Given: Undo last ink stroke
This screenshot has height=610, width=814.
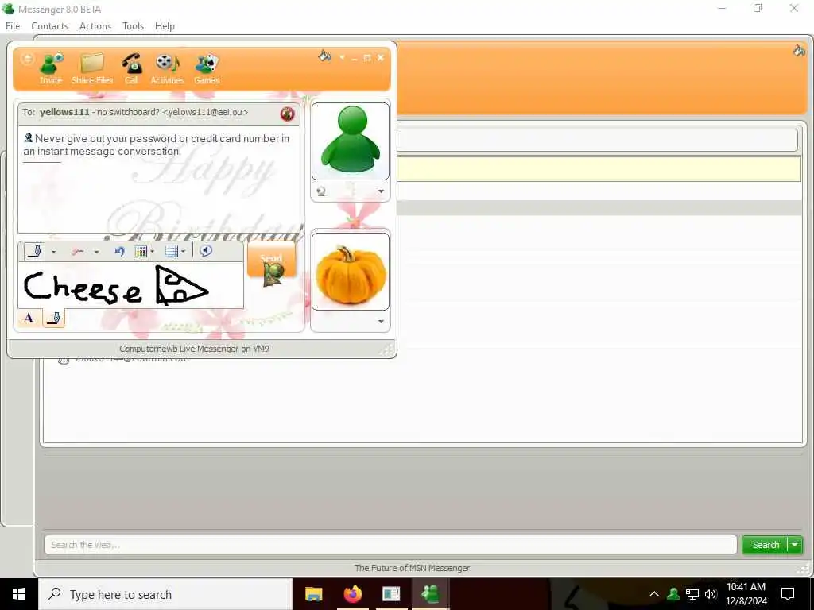Looking at the screenshot, I should (119, 252).
